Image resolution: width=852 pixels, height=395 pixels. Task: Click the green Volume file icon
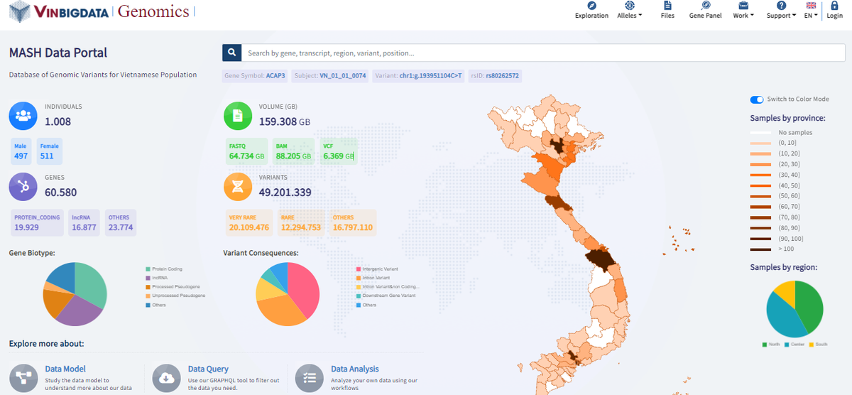pos(238,115)
